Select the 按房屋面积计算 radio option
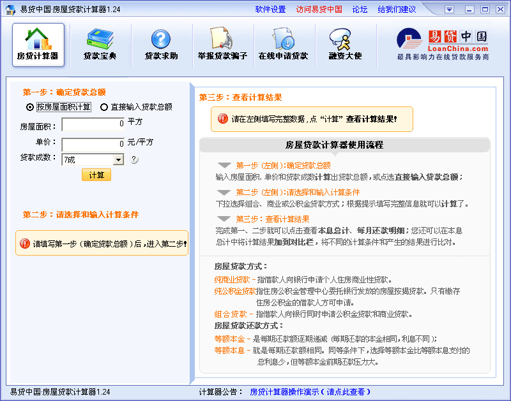The width and height of the screenshot is (511, 401). (30, 107)
